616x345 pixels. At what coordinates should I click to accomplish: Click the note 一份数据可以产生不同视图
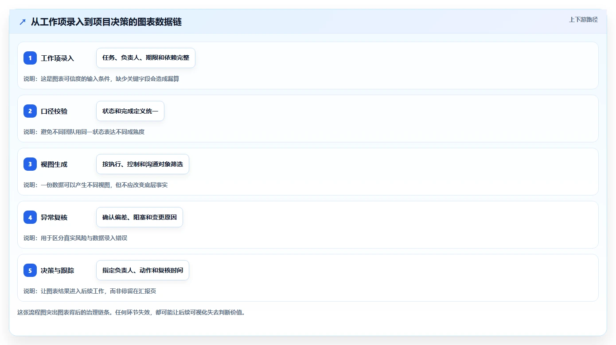pyautogui.click(x=75, y=185)
